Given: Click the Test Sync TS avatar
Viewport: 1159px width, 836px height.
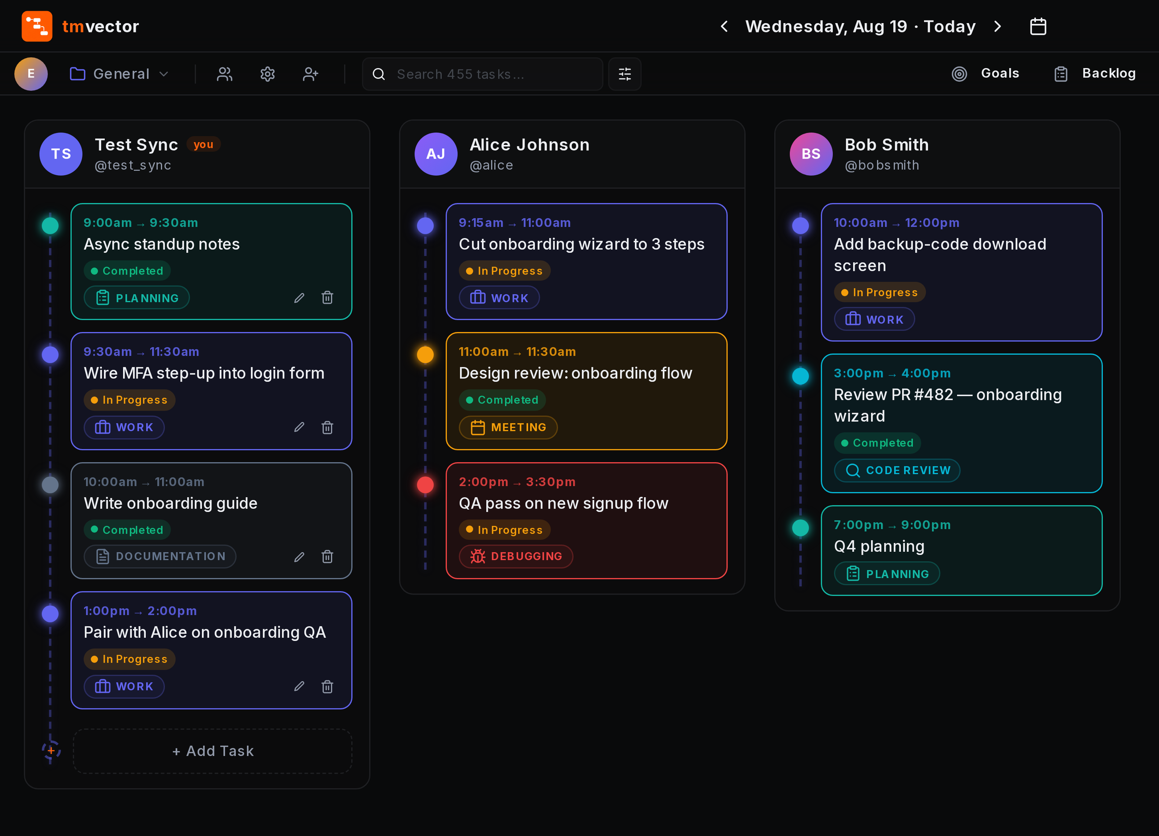Looking at the screenshot, I should pos(61,154).
